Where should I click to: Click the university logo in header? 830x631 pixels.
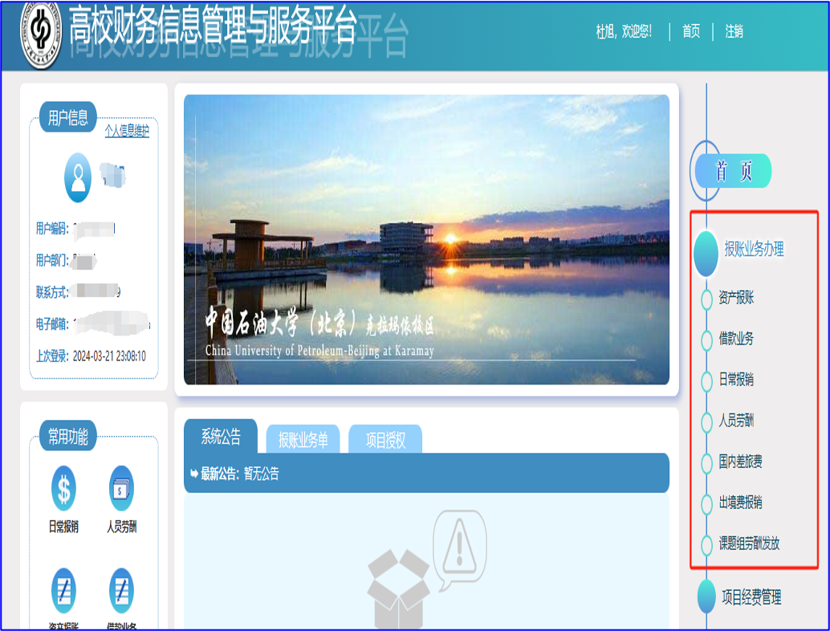pyautogui.click(x=40, y=34)
